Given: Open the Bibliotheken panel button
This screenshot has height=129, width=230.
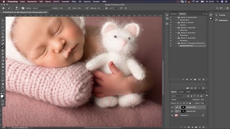Looking at the screenshot, I should [221, 20].
